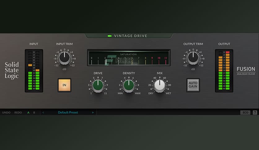
Task: Click the SATURATION meter display
Action: [129, 58]
